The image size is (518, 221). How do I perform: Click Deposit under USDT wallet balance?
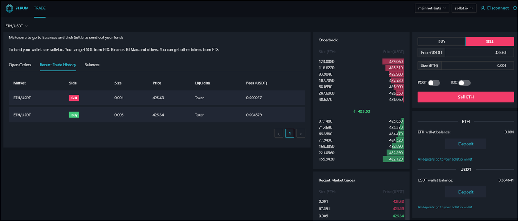[466, 192]
